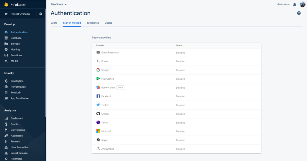The width and height of the screenshot is (307, 161).
Task: Click the Yahoo provider logo
Action: point(98,122)
